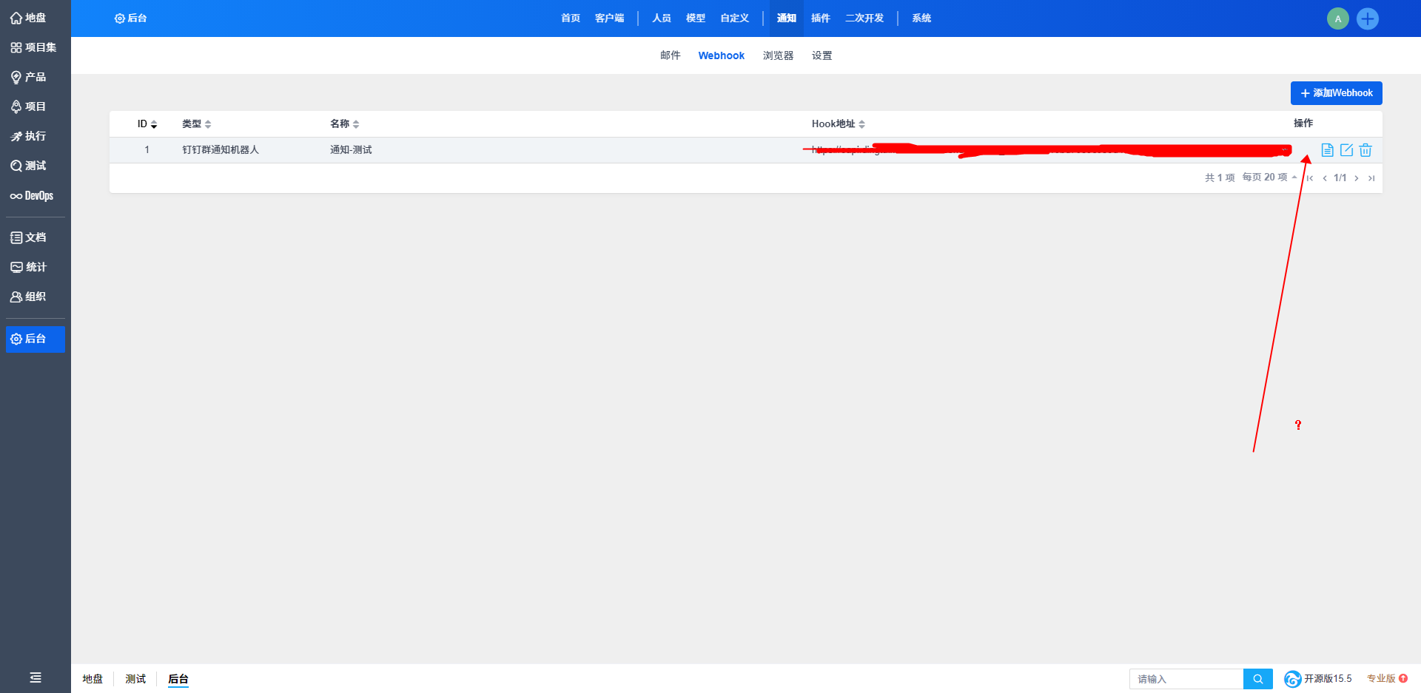This screenshot has height=693, width=1421.
Task: Switch to the 浏览器 sub-tab
Action: 779,55
